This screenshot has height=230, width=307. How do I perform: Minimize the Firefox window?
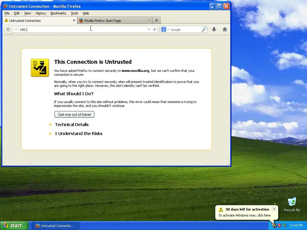(x=213, y=6)
